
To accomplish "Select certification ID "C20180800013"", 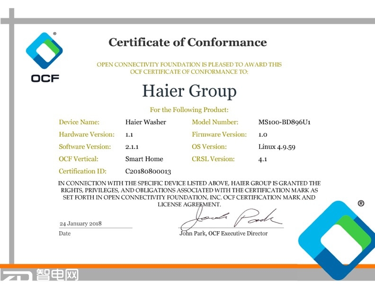I will click(x=148, y=172).
